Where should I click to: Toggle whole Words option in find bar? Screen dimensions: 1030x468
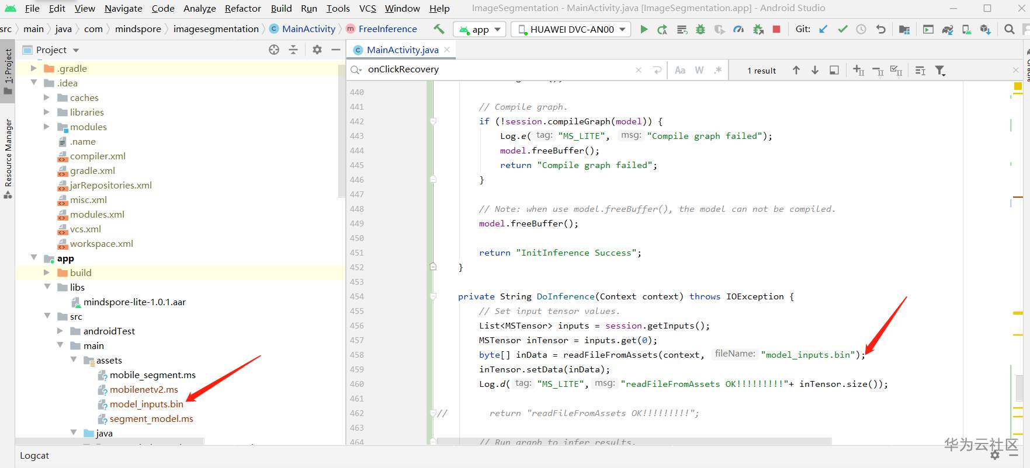point(699,71)
